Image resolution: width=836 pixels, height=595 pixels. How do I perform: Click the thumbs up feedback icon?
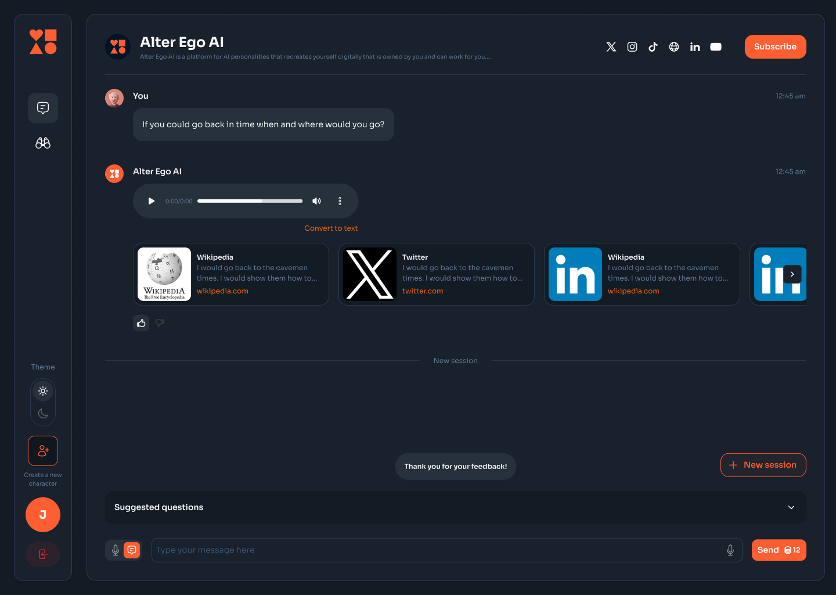141,323
